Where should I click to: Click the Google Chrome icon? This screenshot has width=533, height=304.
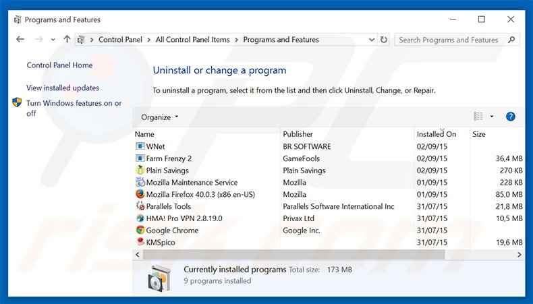click(x=140, y=230)
